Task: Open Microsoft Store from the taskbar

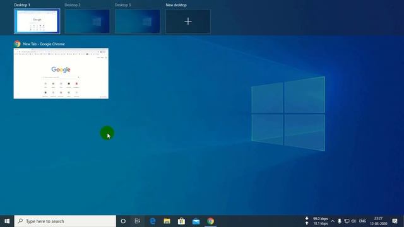Action: click(x=181, y=221)
